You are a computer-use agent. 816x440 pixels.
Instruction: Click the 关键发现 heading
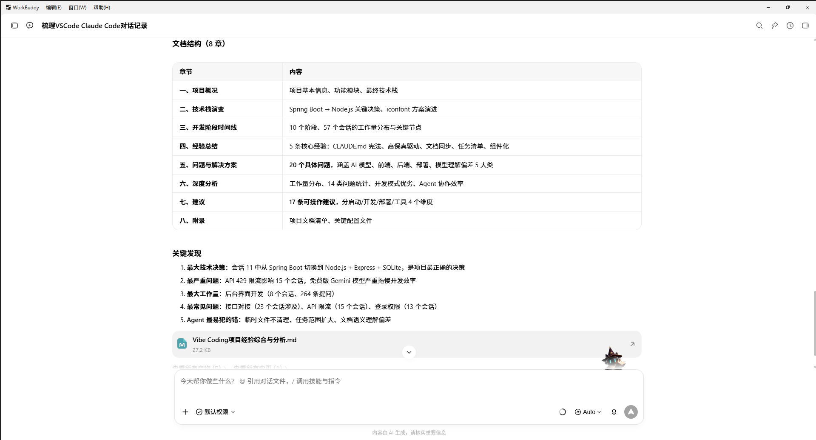187,254
